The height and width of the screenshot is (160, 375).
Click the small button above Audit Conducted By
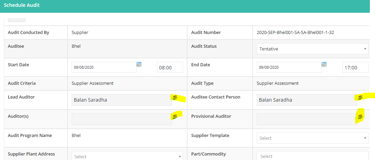[x=16, y=20]
